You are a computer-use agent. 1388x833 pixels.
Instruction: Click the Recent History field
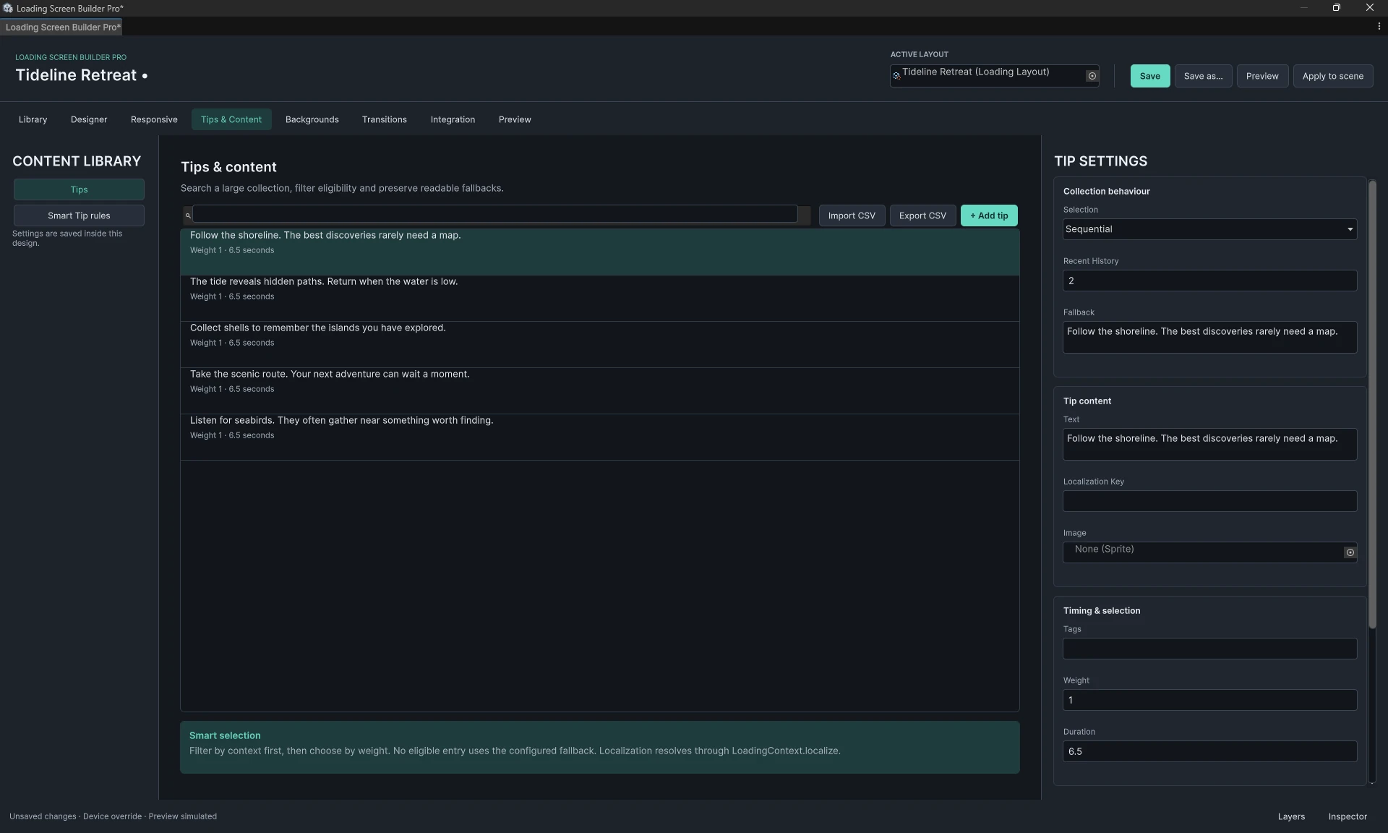click(x=1209, y=281)
